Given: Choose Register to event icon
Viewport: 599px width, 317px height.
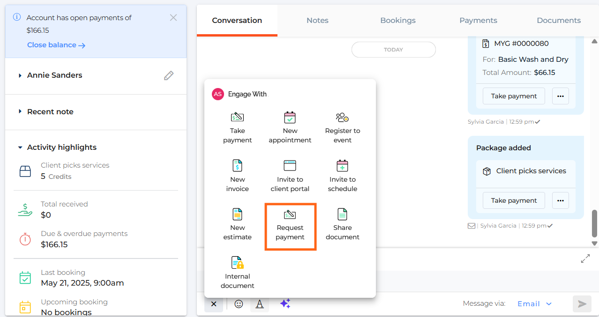Looking at the screenshot, I should [x=342, y=118].
